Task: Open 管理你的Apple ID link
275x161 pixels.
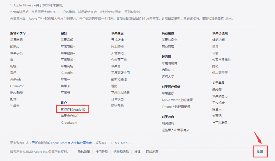Action: point(73,110)
